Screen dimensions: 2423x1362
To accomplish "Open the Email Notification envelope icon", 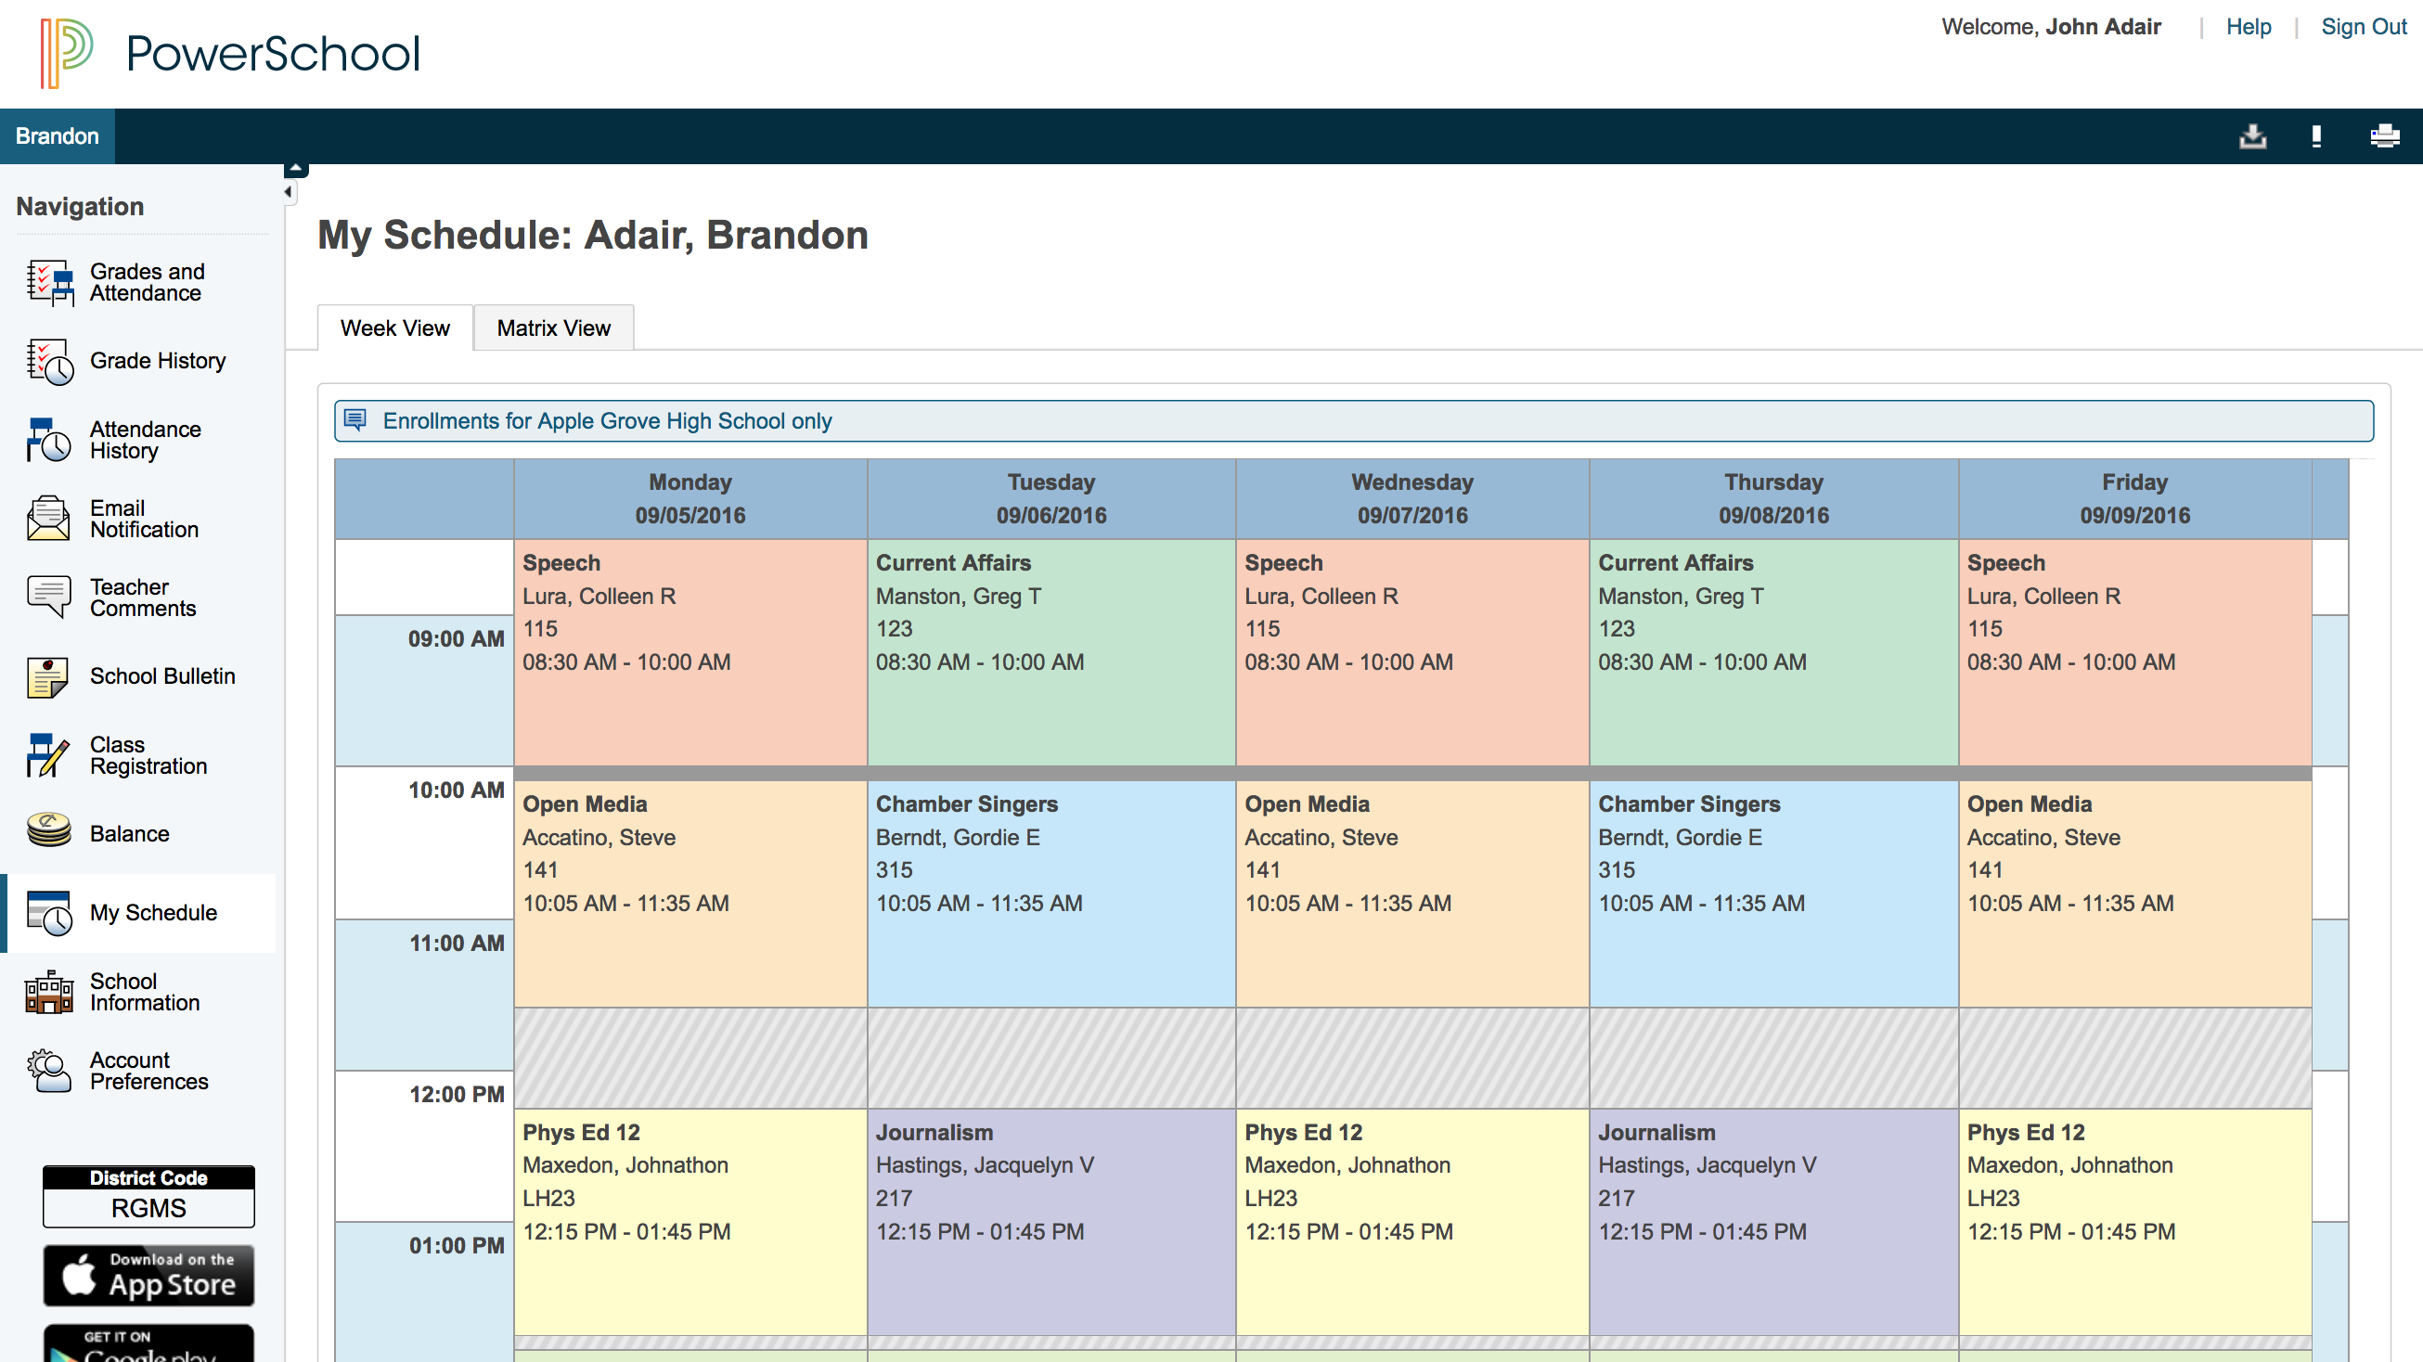I will click(x=50, y=519).
